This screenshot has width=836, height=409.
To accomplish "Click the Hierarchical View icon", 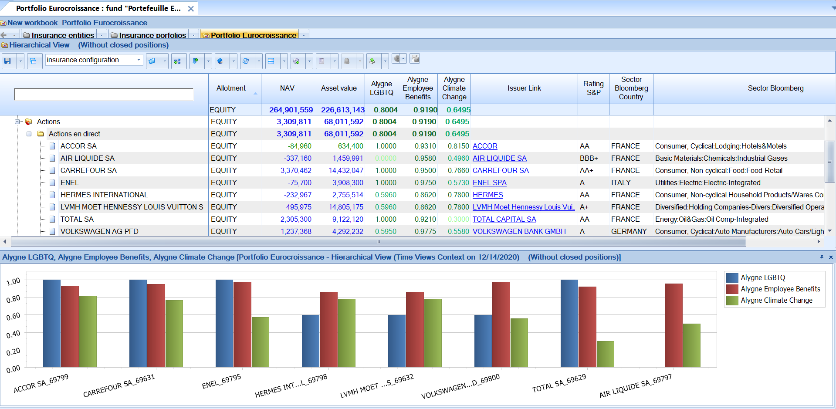I will point(5,45).
